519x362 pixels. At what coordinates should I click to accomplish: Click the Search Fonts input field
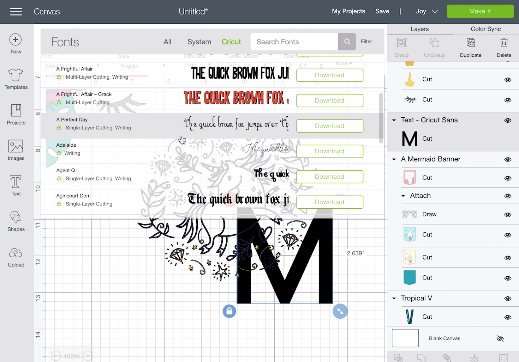pyautogui.click(x=294, y=42)
